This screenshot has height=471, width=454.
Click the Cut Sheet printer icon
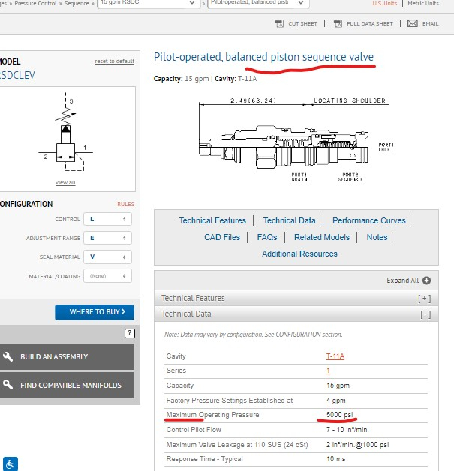(x=279, y=23)
